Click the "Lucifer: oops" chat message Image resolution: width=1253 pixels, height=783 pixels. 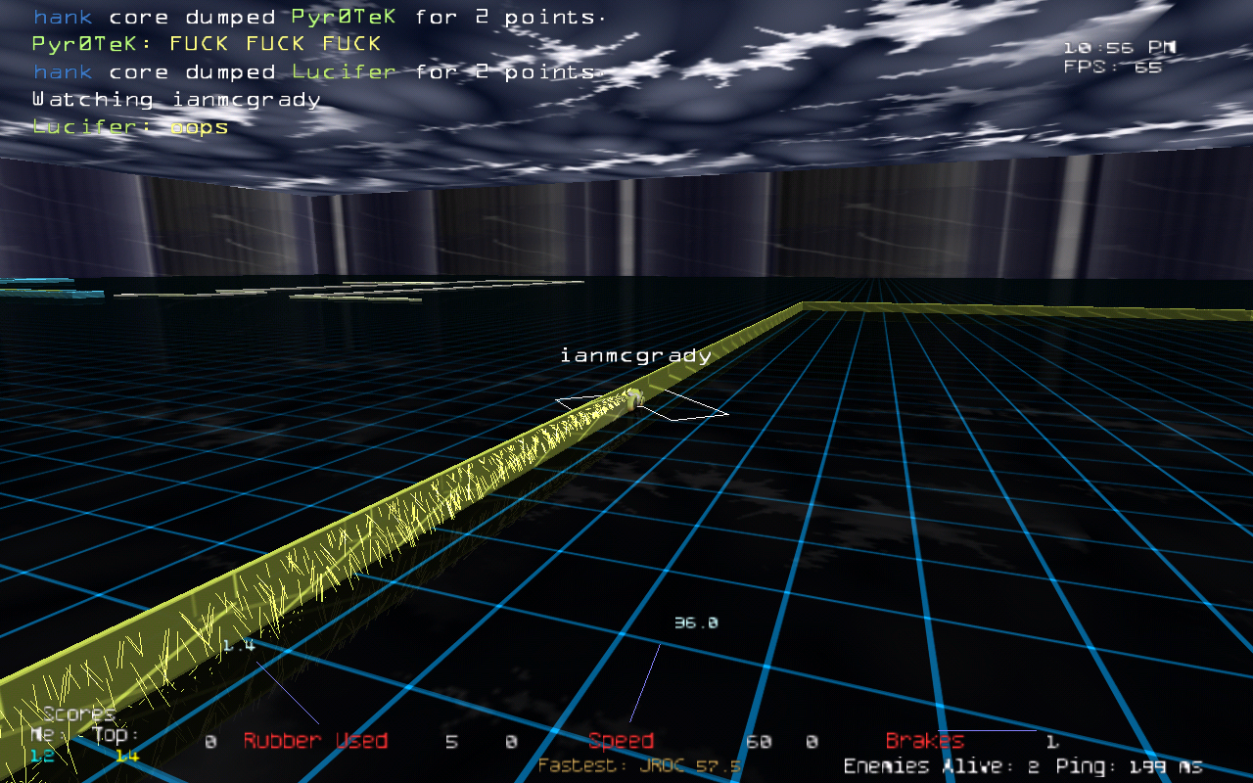130,127
